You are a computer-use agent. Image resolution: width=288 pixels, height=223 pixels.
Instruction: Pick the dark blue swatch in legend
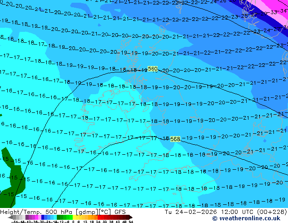(x=43, y=217)
